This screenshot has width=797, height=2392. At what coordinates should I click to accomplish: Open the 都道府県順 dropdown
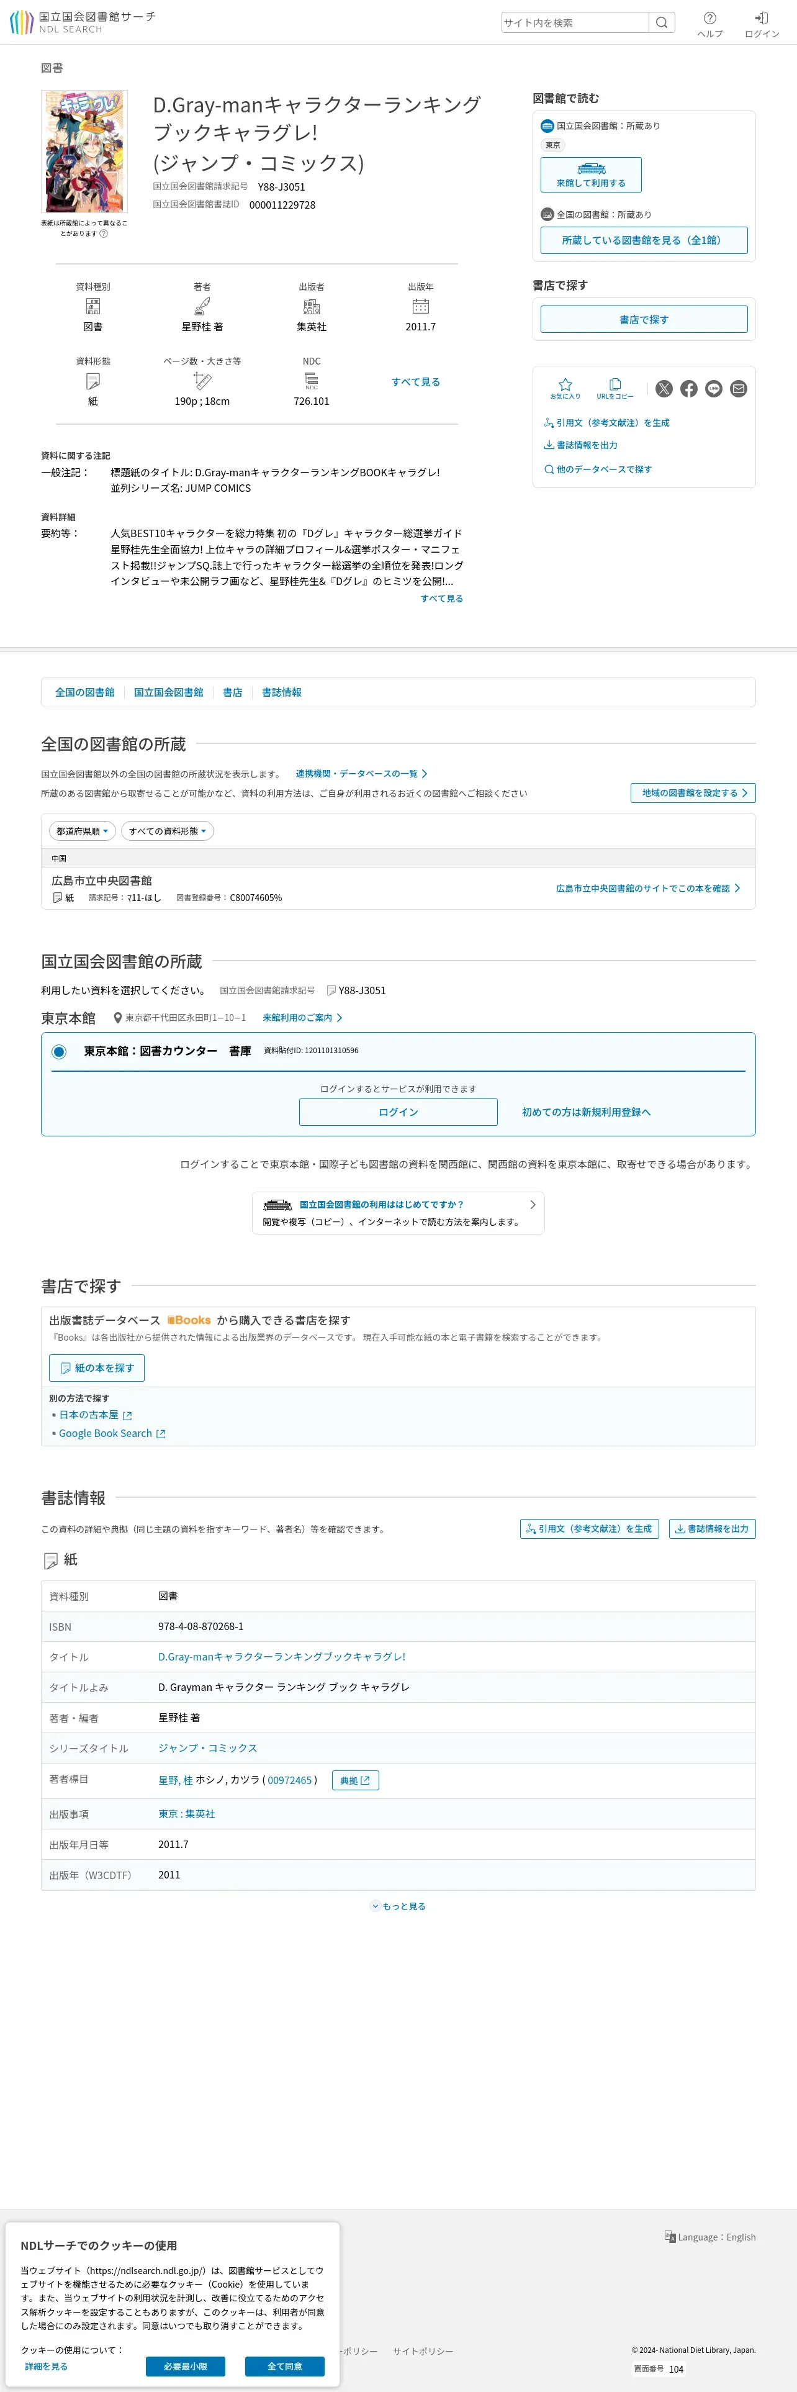pyautogui.click(x=83, y=831)
